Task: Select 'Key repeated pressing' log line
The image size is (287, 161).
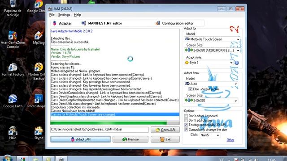Action: coord(96,89)
